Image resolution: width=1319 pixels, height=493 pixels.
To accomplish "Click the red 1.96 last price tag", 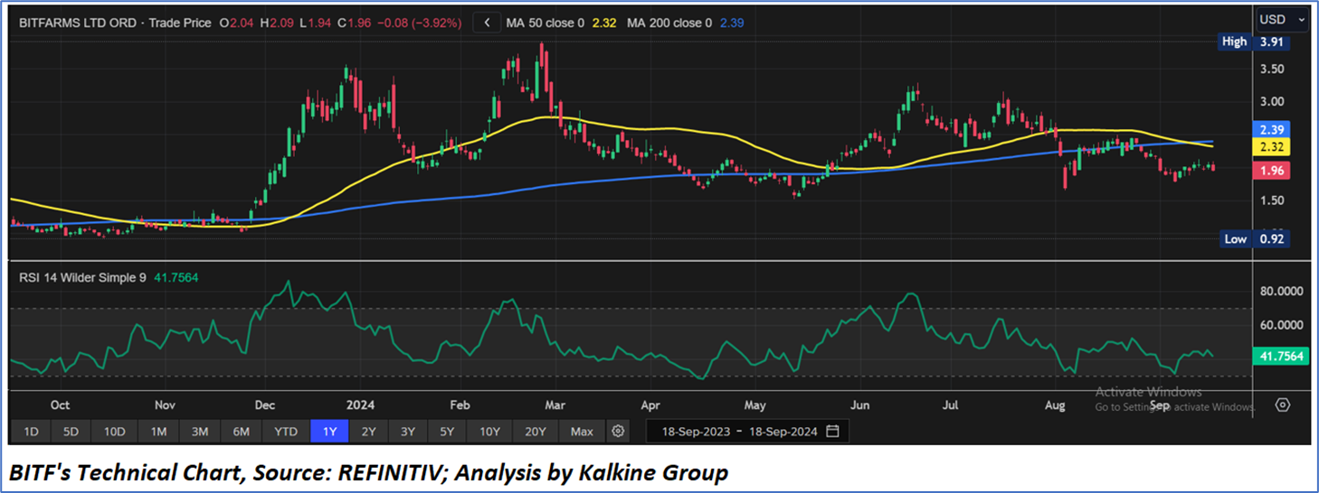I will [x=1273, y=171].
